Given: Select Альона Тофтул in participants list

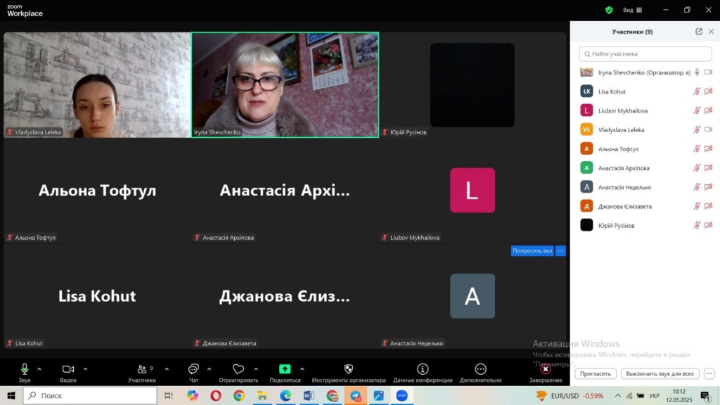Looking at the screenshot, I should pos(645,149).
